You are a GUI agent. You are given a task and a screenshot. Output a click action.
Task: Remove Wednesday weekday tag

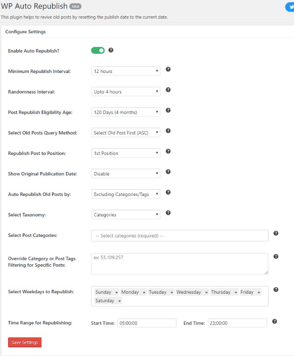[207, 292]
